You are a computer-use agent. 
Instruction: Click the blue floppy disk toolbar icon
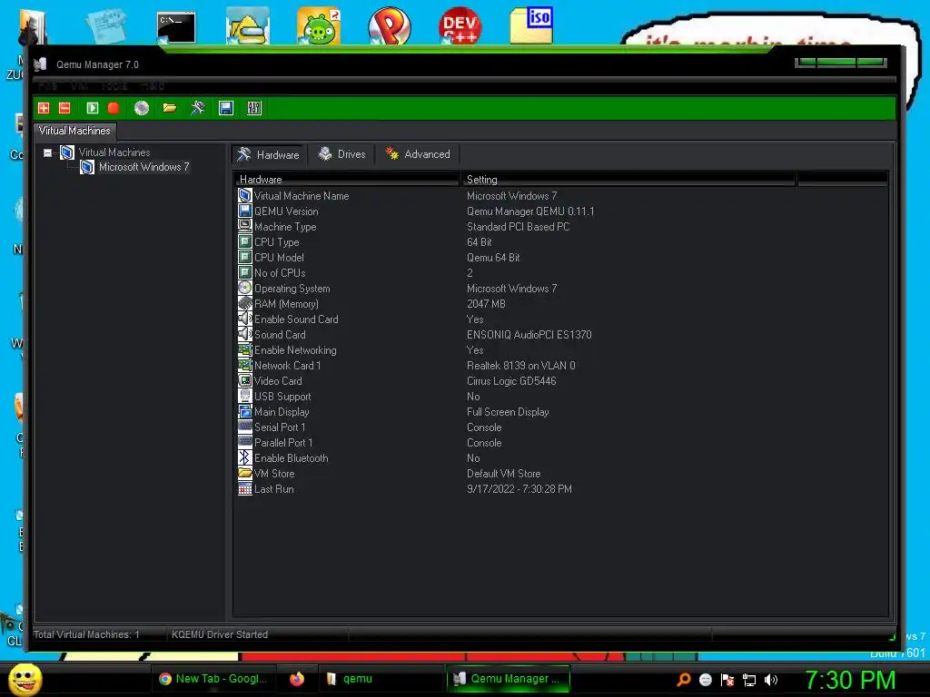point(226,108)
